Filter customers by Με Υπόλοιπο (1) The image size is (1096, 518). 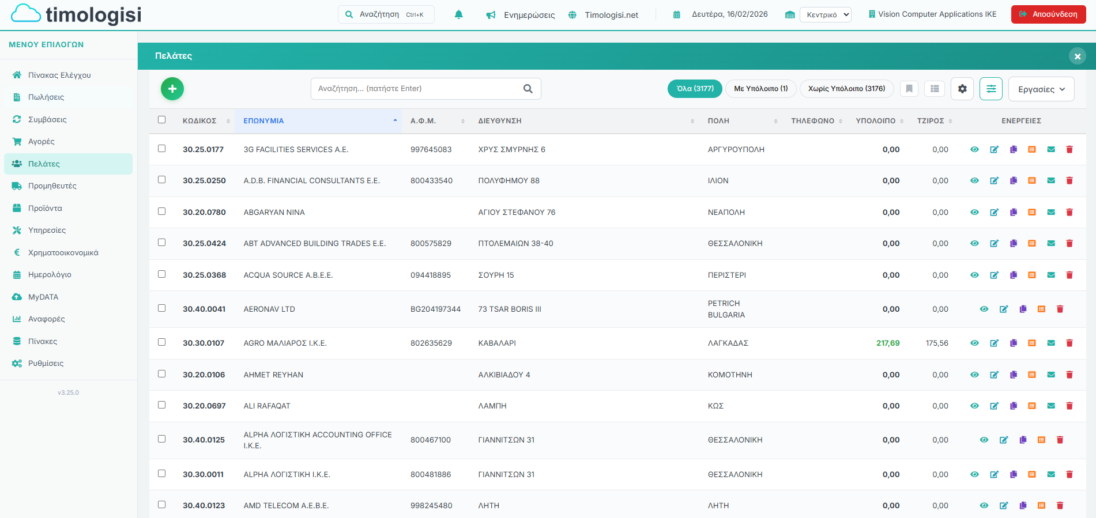click(x=760, y=89)
